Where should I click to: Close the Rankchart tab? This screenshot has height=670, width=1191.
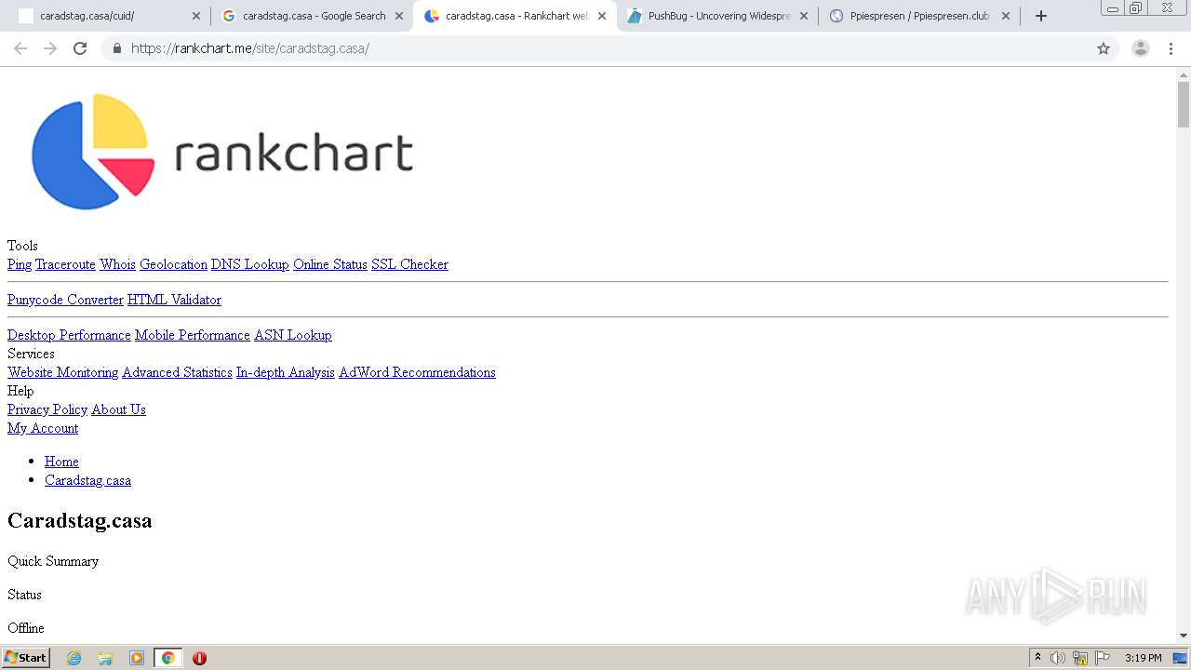coord(602,16)
